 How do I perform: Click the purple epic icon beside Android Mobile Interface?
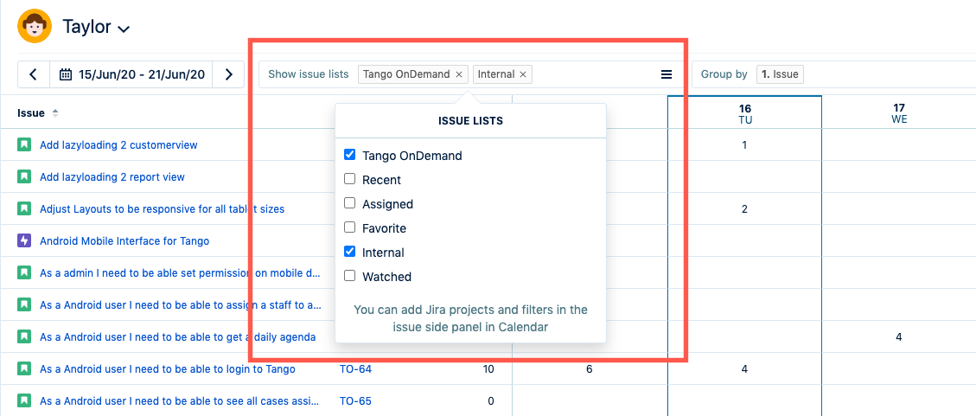click(24, 241)
